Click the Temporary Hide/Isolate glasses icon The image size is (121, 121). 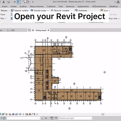click(20, 114)
